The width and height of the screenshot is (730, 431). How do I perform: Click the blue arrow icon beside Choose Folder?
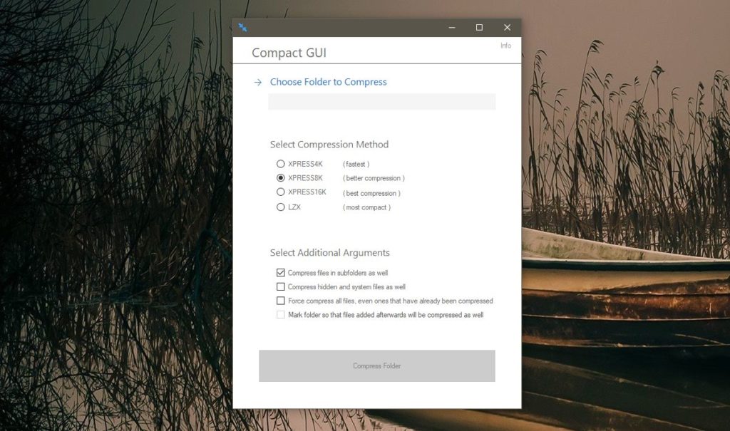257,82
